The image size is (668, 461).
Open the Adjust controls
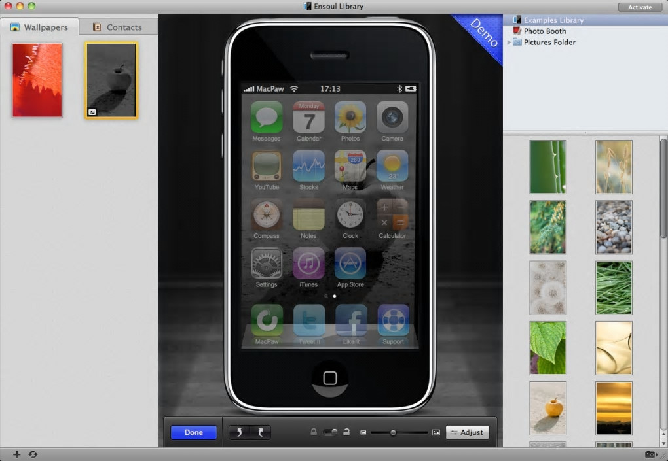467,432
